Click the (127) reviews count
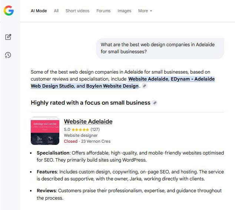 tap(95, 130)
